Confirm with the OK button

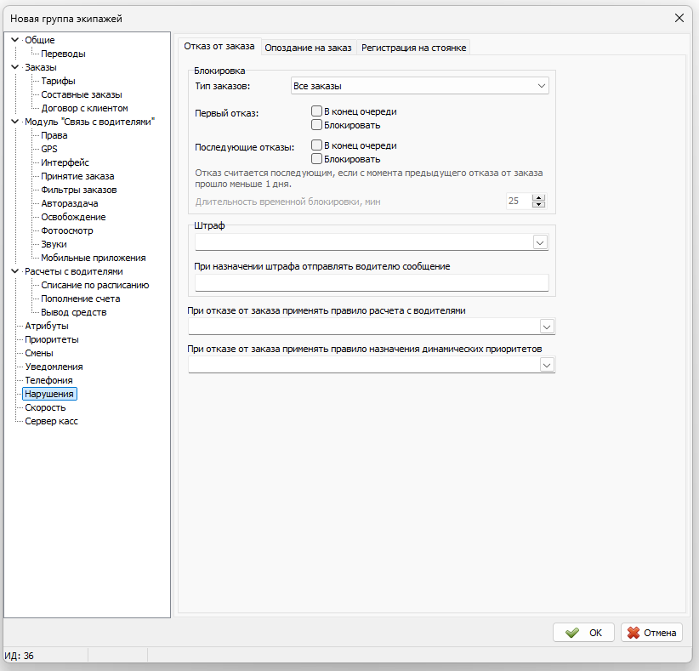click(583, 633)
